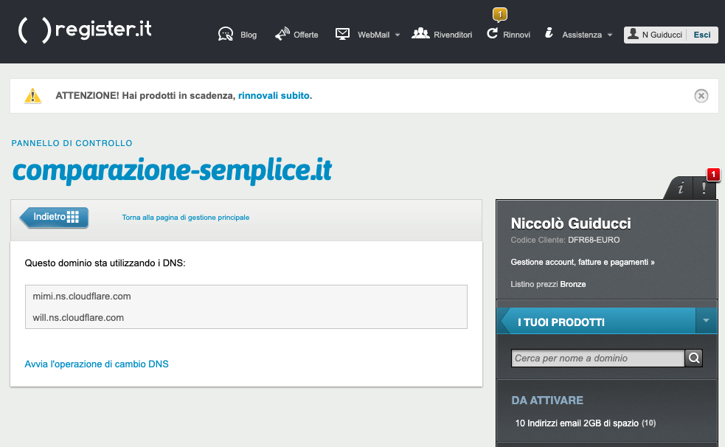Click the Indietro back button
725x447 pixels.
(x=55, y=217)
